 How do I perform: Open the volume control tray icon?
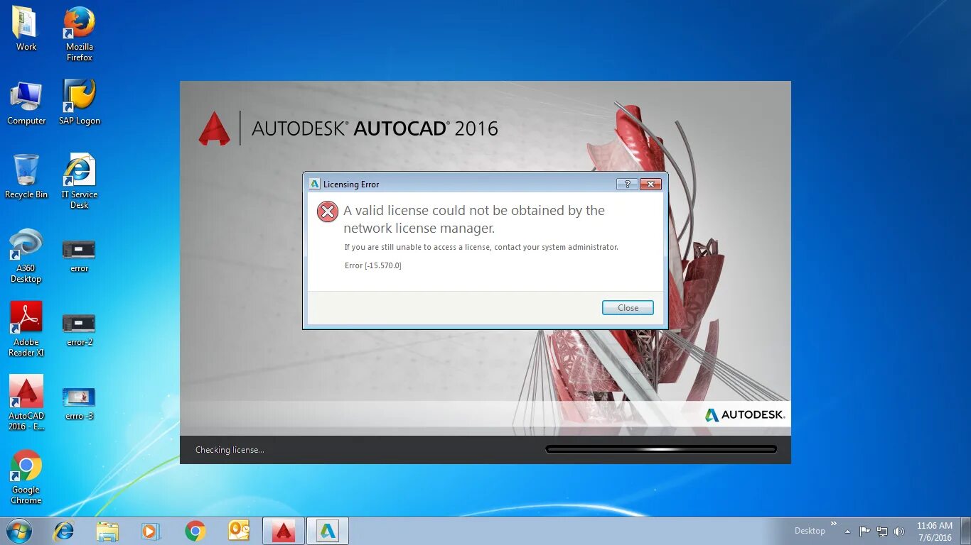pyautogui.click(x=899, y=531)
